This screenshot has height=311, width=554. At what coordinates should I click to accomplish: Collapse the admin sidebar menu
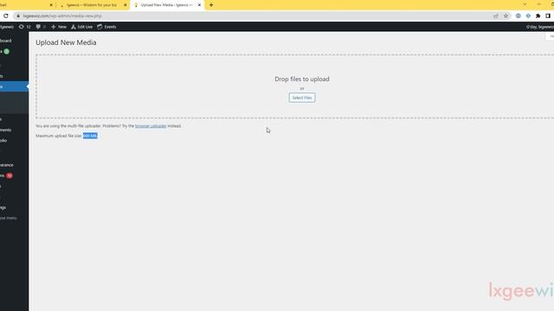click(9, 218)
